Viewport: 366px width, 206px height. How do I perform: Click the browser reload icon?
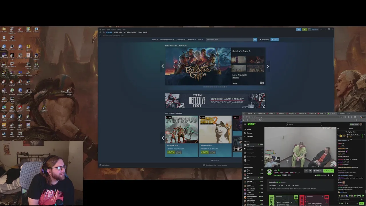point(247,117)
